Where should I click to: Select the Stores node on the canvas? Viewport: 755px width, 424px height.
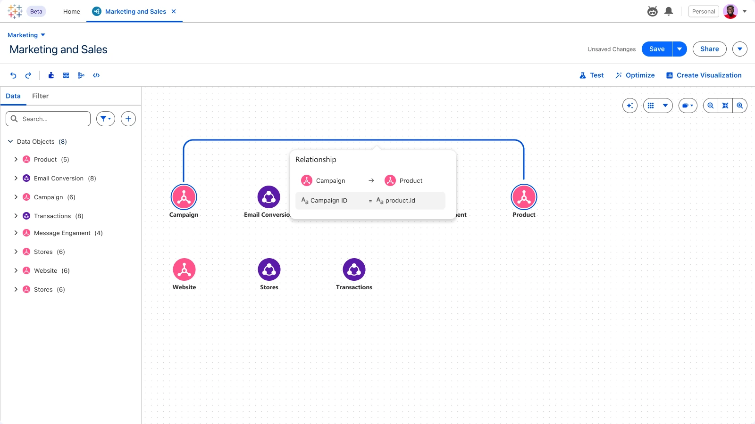click(269, 269)
